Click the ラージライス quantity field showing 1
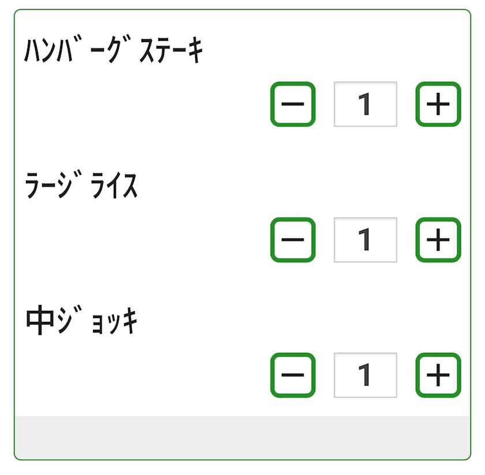The height and width of the screenshot is (475, 485). point(365,240)
